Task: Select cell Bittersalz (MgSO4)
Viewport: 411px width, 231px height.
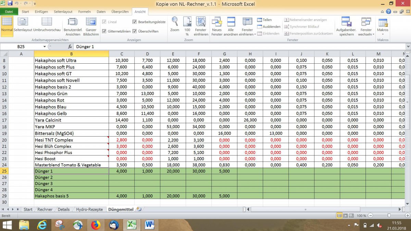Action: click(x=71, y=133)
